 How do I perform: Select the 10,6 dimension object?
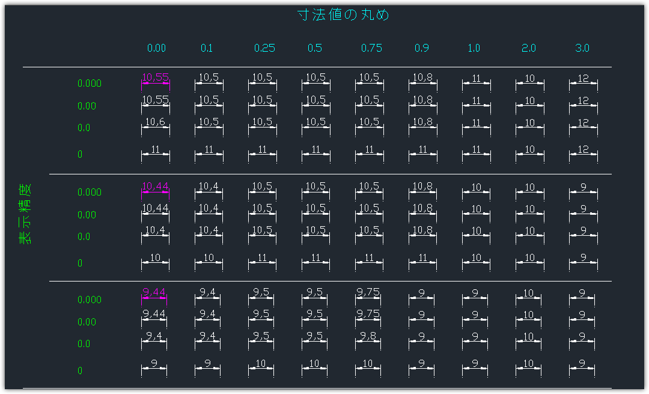[155, 123]
